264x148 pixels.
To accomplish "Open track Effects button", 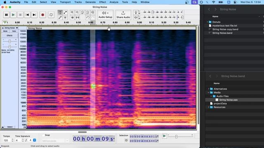I will click(9, 36).
